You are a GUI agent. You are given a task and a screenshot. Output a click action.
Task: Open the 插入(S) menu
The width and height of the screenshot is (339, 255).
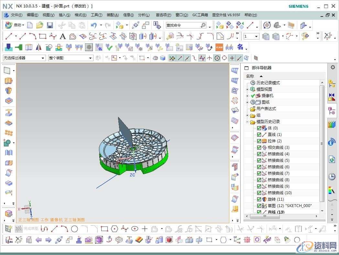click(64, 15)
